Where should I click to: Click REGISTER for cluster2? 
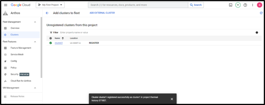point(94,43)
